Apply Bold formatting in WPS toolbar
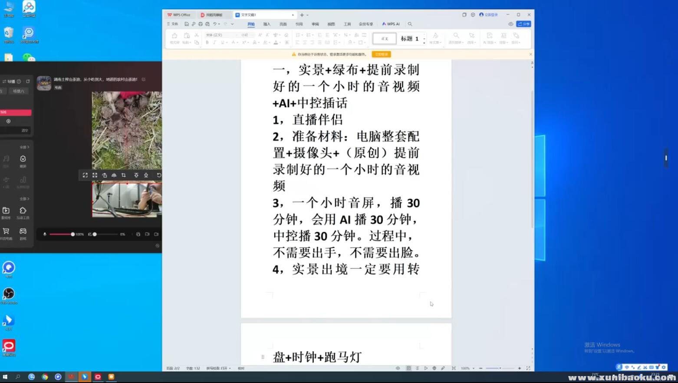This screenshot has height=383, width=678. pyautogui.click(x=207, y=42)
